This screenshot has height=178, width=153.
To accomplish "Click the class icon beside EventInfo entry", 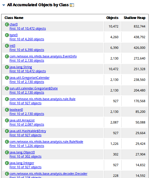I will click(7, 56).
